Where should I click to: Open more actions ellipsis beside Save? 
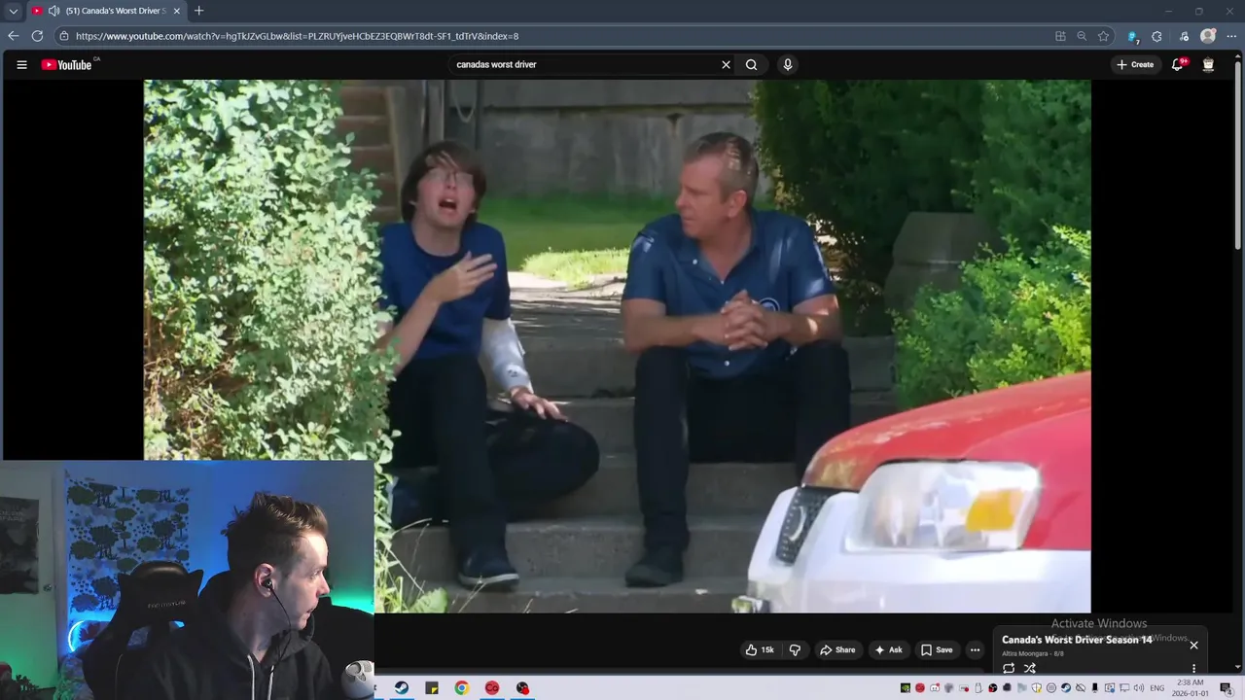[x=975, y=649]
